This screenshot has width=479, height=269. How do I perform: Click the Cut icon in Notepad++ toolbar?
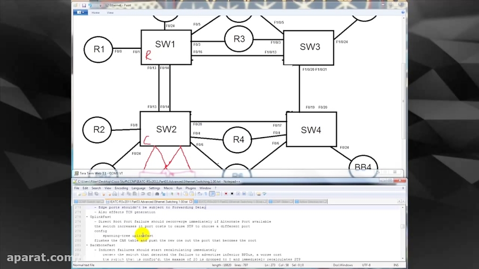(122, 194)
